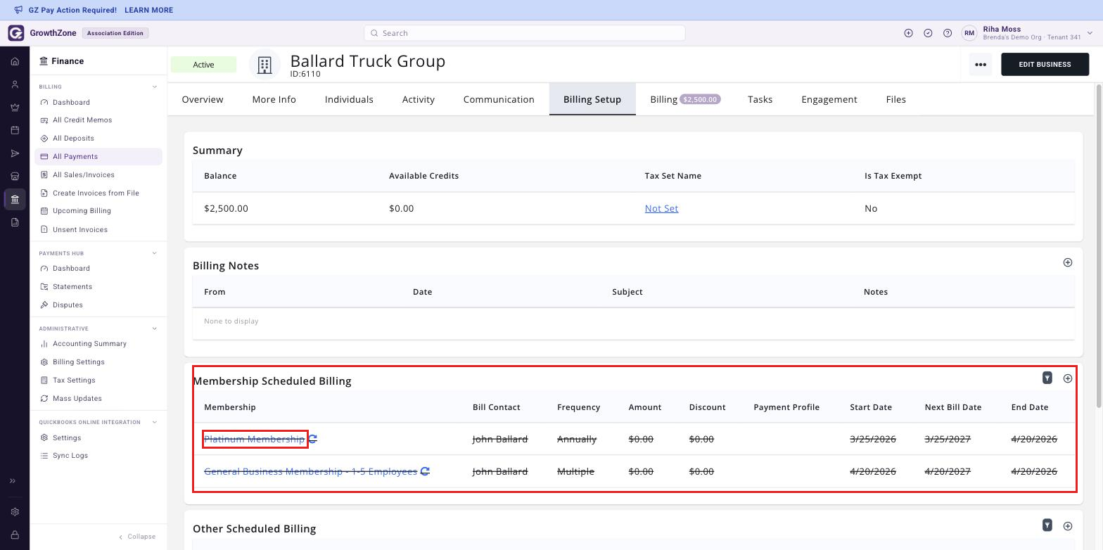Viewport: 1103px width, 550px height.
Task: Open the Communication send icon in left rail
Action: click(x=15, y=153)
